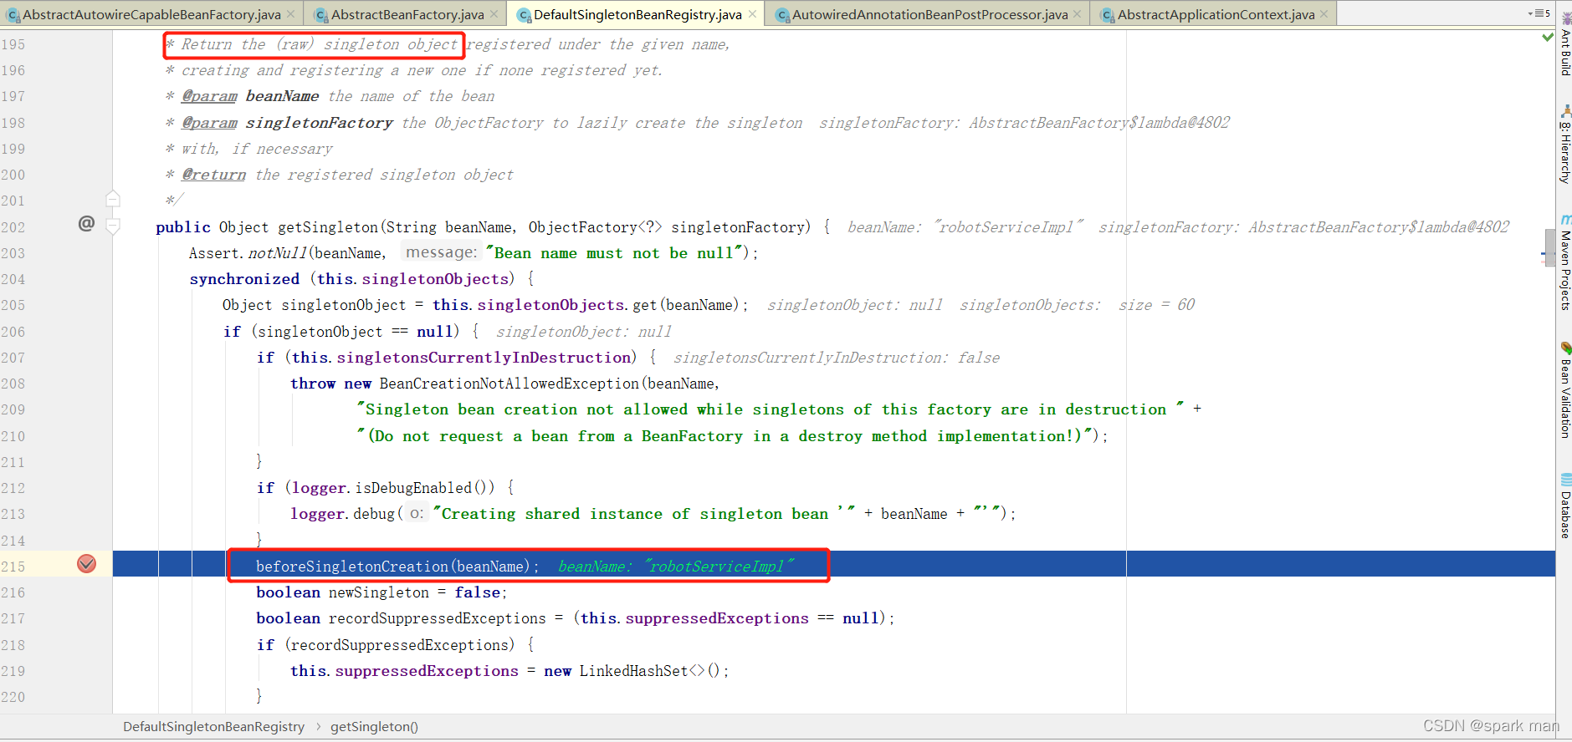Click the "Creating shared instance" log string

coord(644,514)
